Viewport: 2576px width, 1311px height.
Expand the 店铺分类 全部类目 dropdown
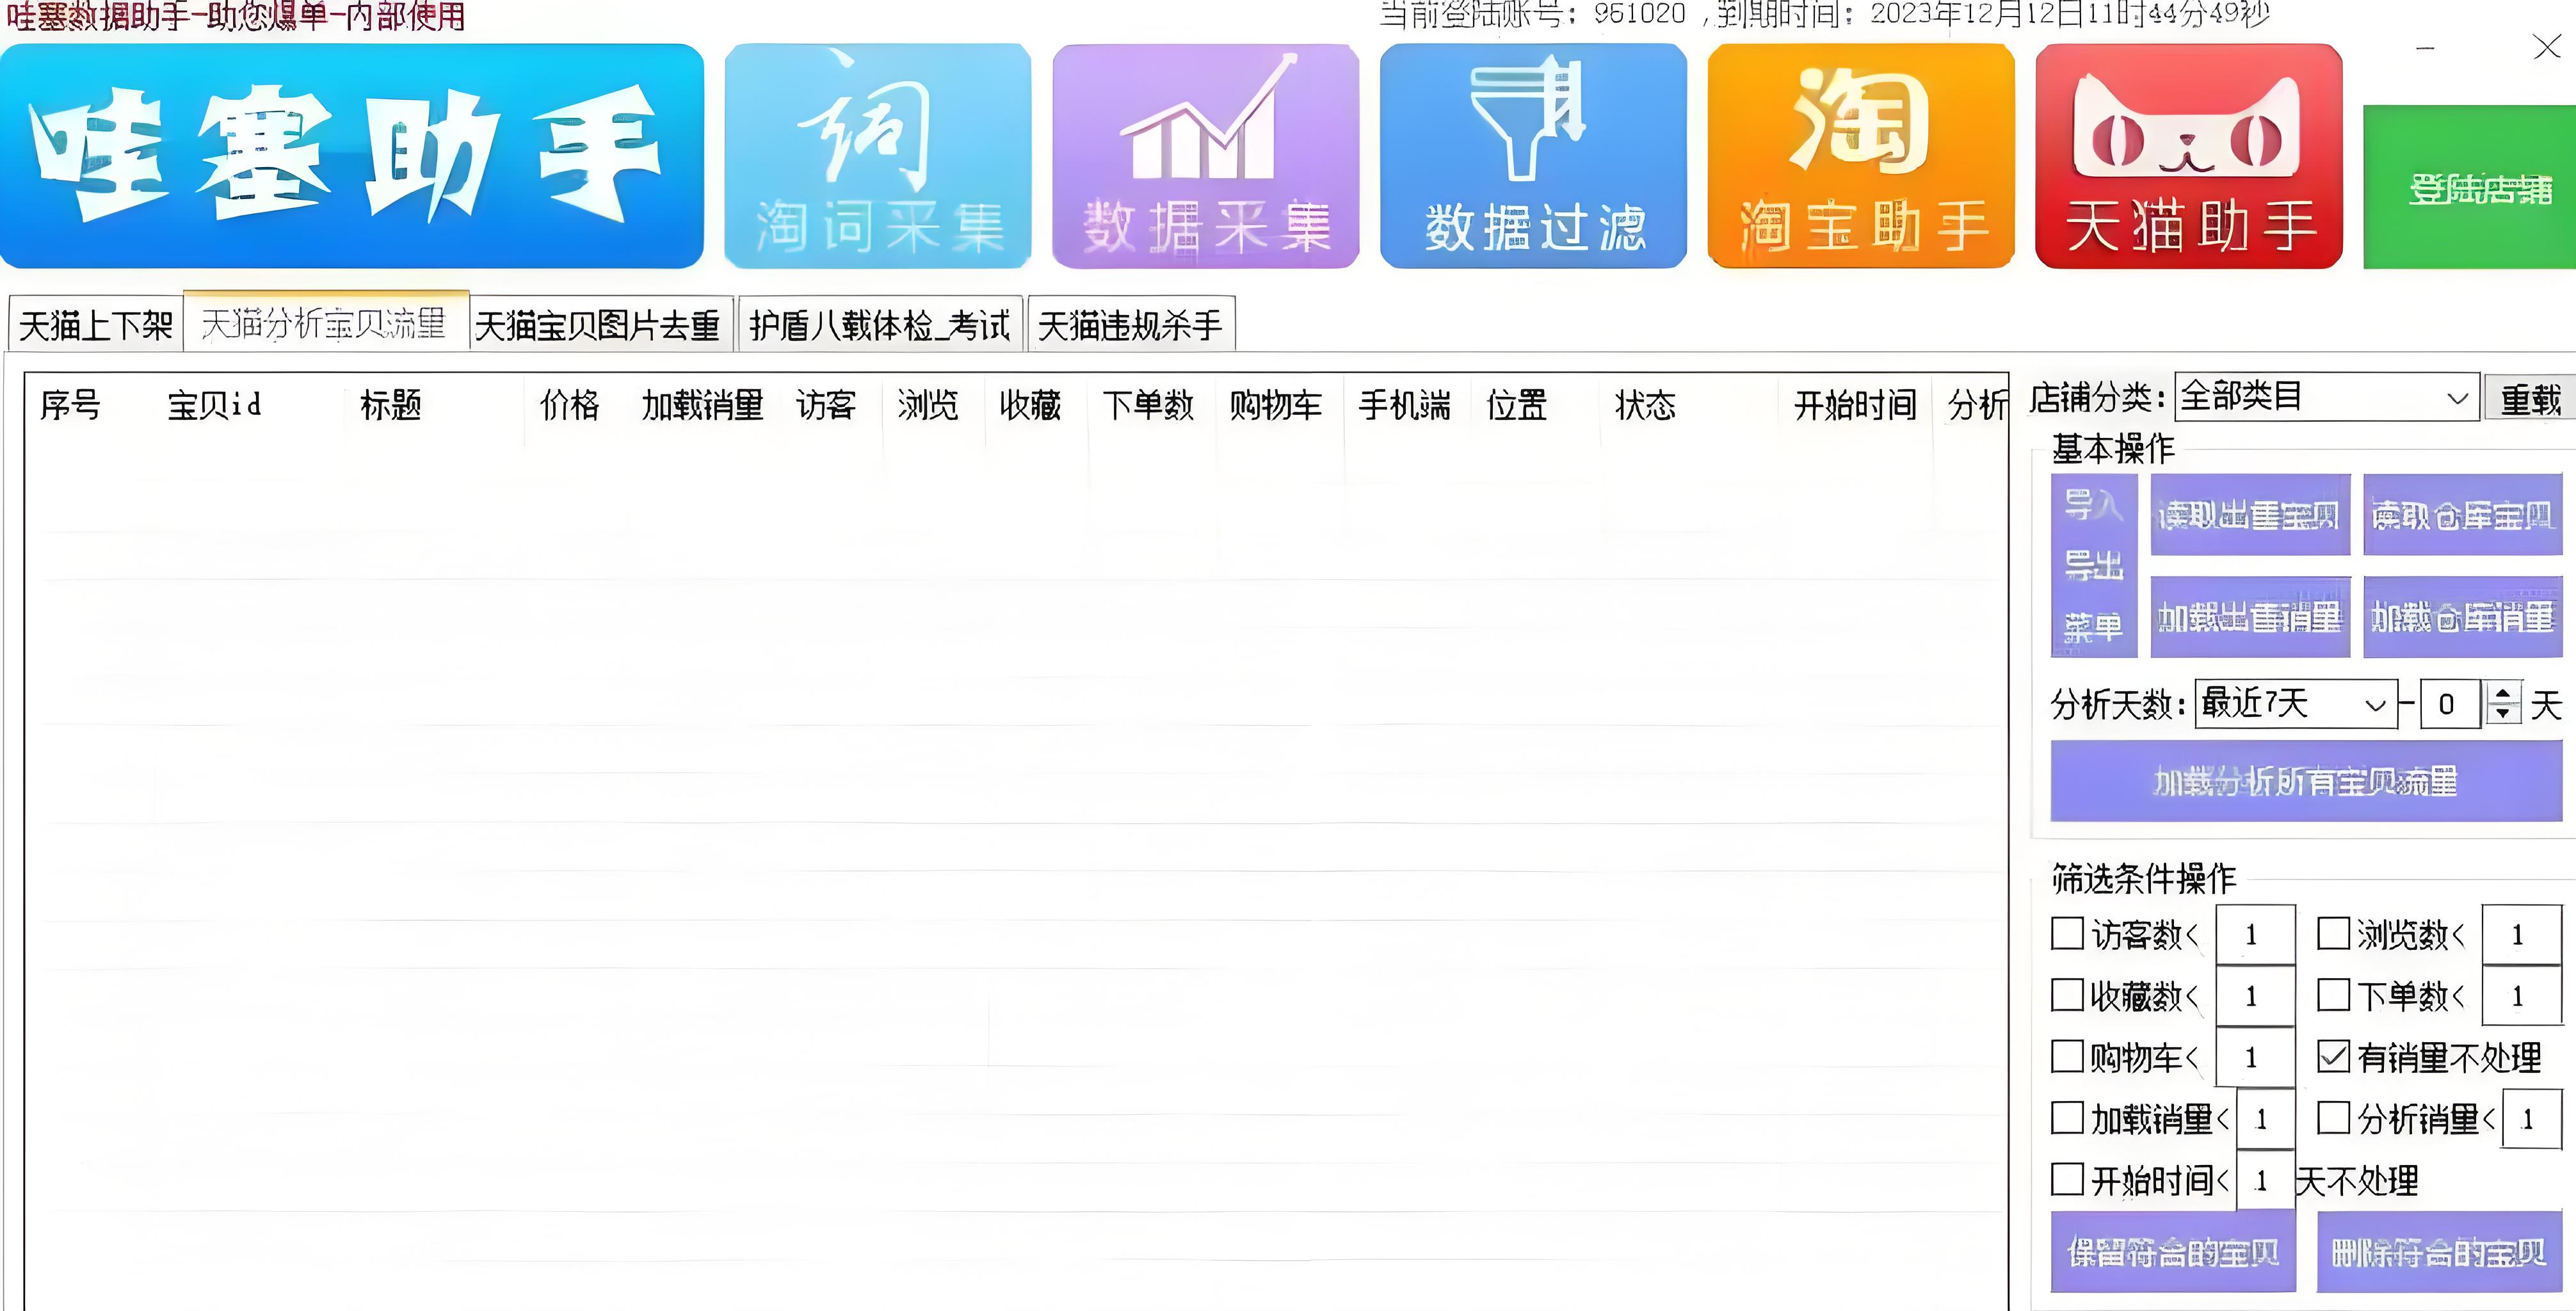click(2457, 398)
